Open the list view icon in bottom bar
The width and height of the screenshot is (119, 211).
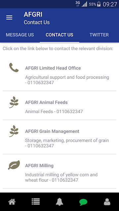[x=36, y=202]
